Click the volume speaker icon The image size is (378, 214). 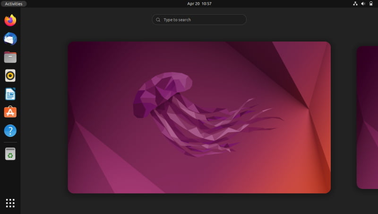click(363, 4)
